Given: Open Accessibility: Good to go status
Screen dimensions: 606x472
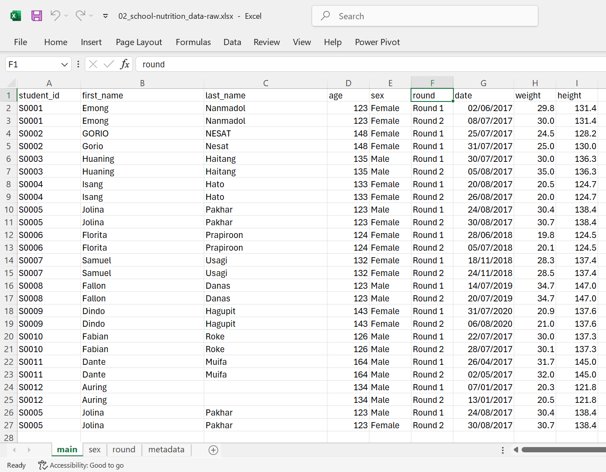Looking at the screenshot, I should [x=81, y=465].
